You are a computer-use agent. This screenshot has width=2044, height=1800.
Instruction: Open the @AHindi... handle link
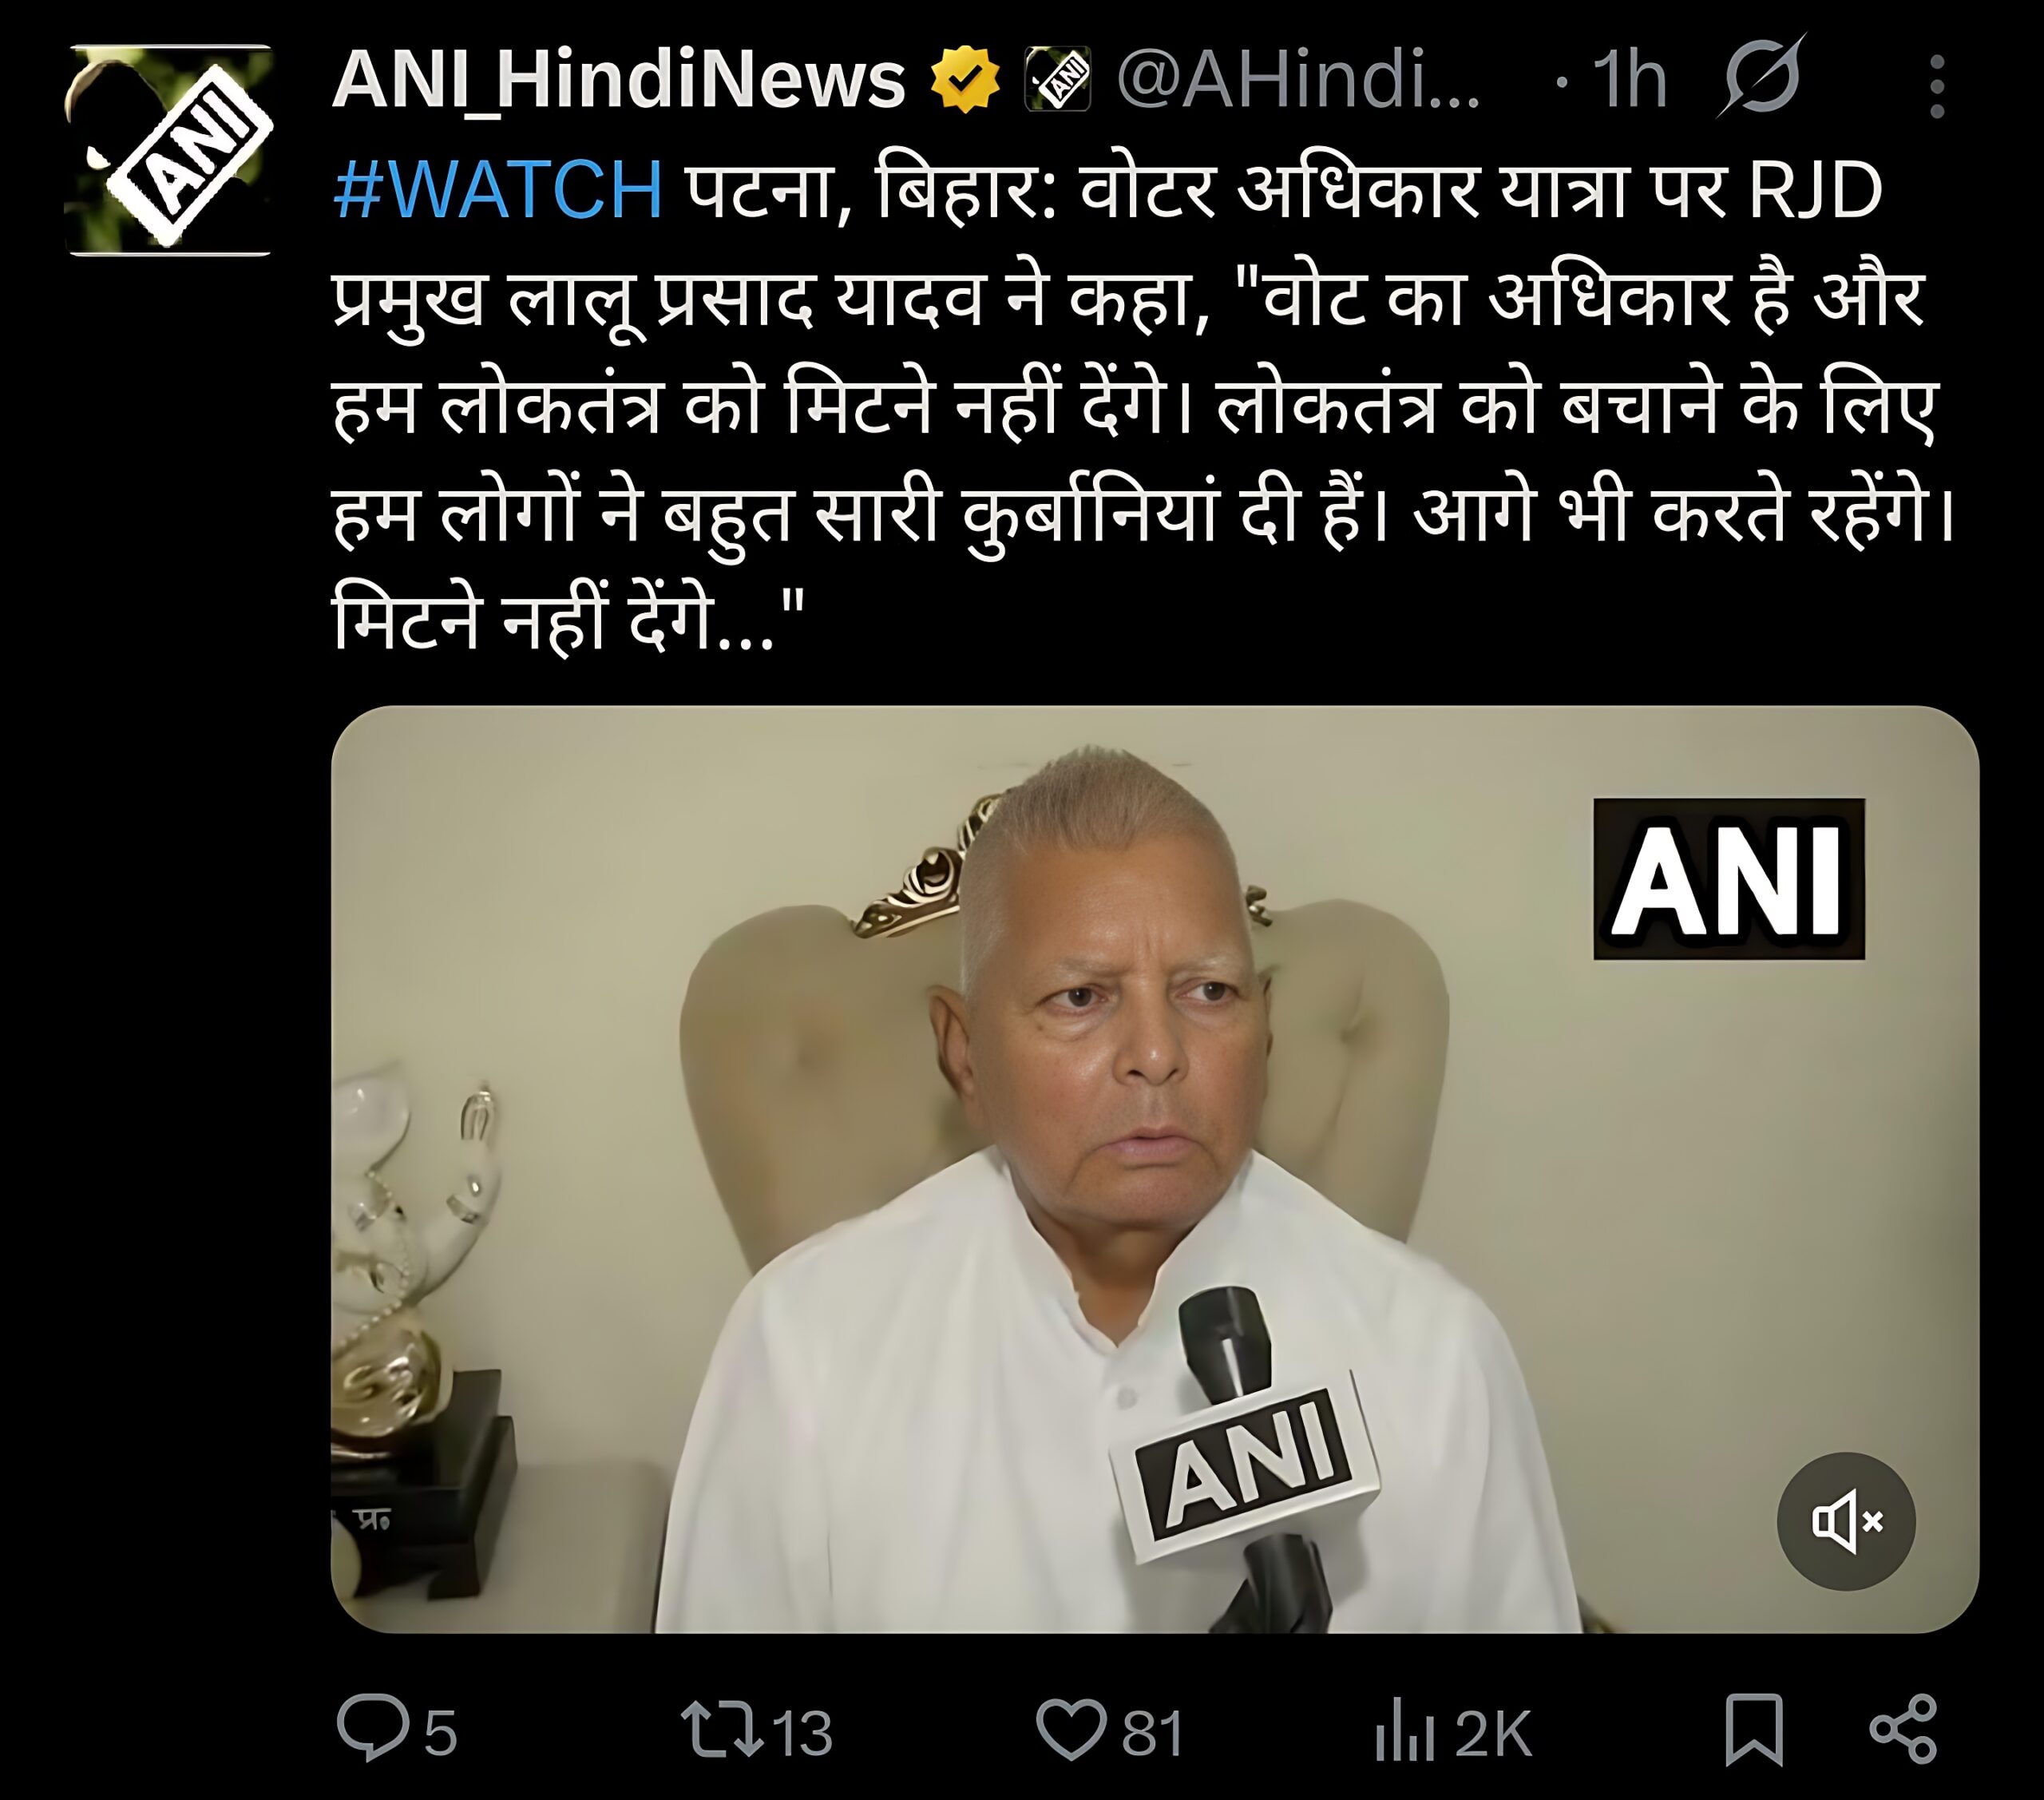click(x=1298, y=79)
